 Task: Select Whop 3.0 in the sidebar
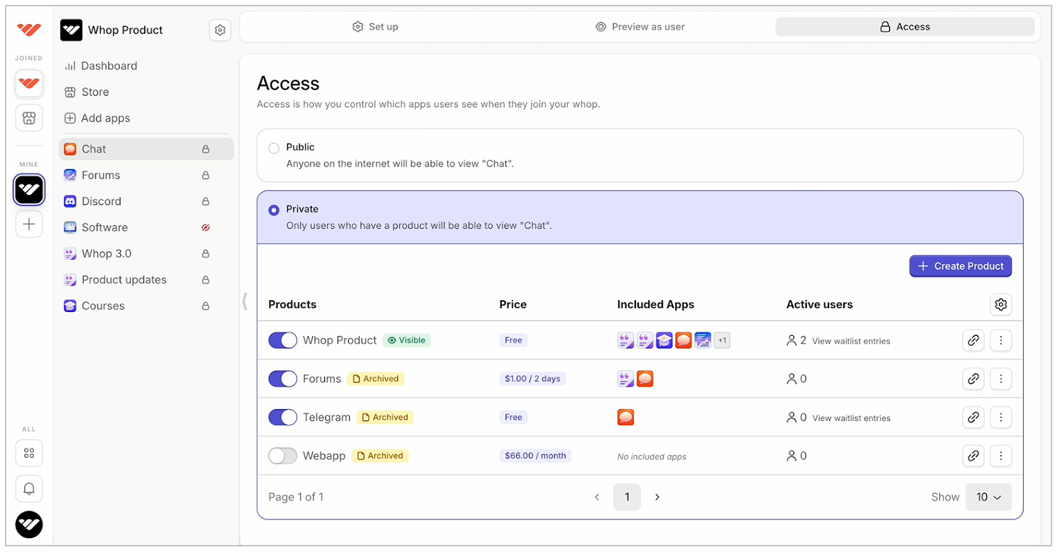click(146, 254)
